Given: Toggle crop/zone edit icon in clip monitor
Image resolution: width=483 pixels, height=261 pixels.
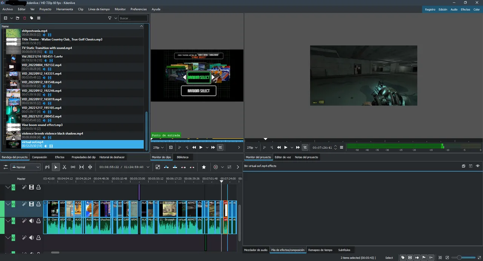Looking at the screenshot, I should click(220, 147).
